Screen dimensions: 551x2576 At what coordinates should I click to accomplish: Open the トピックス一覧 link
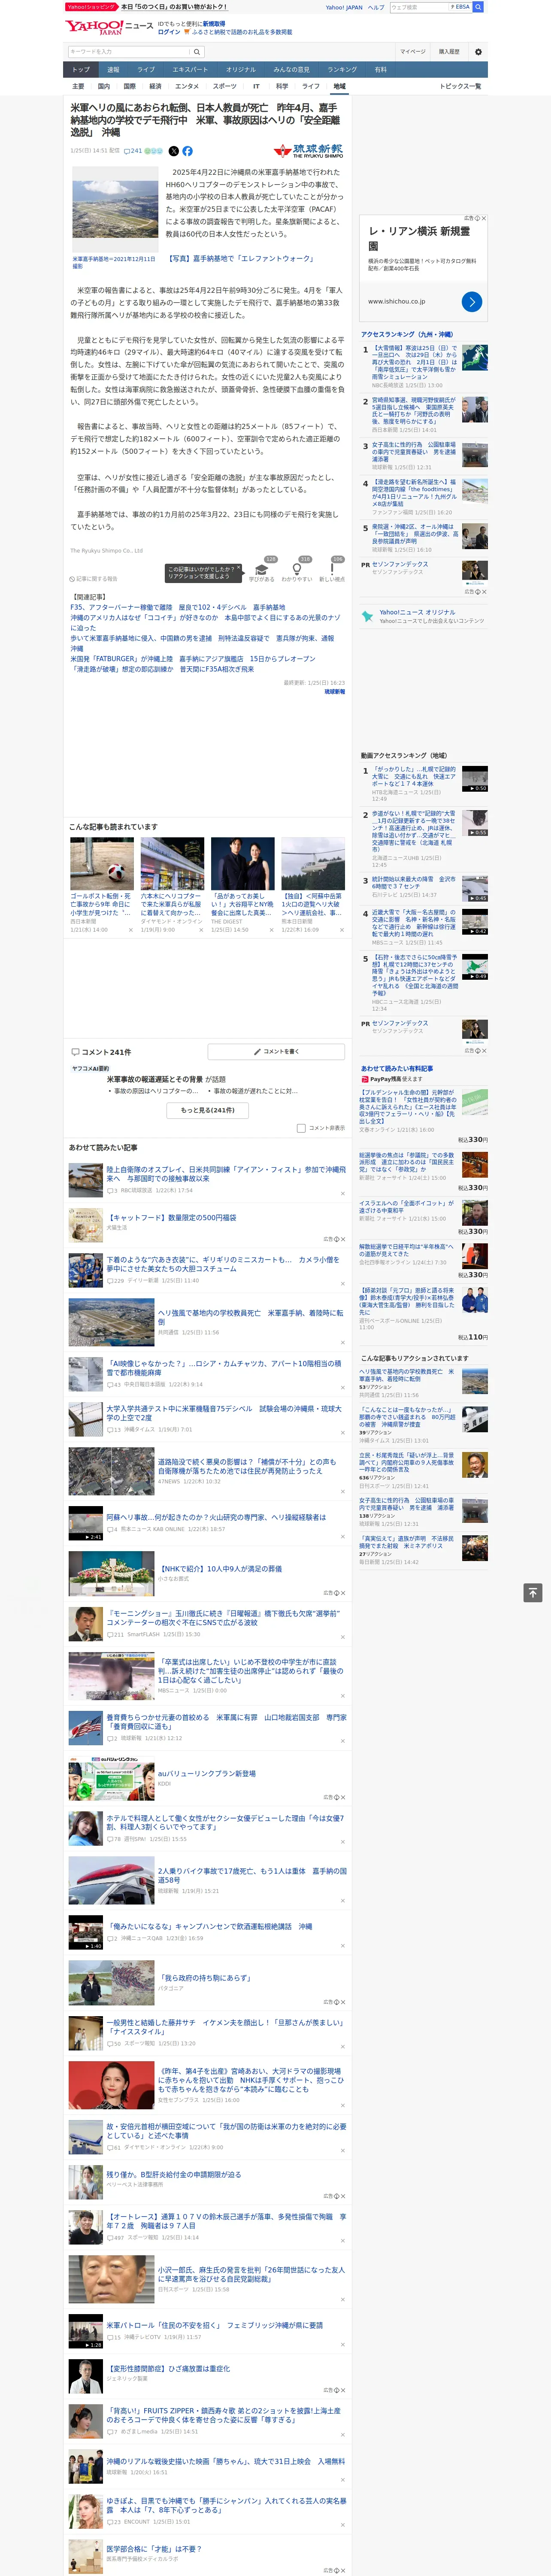click(x=460, y=86)
